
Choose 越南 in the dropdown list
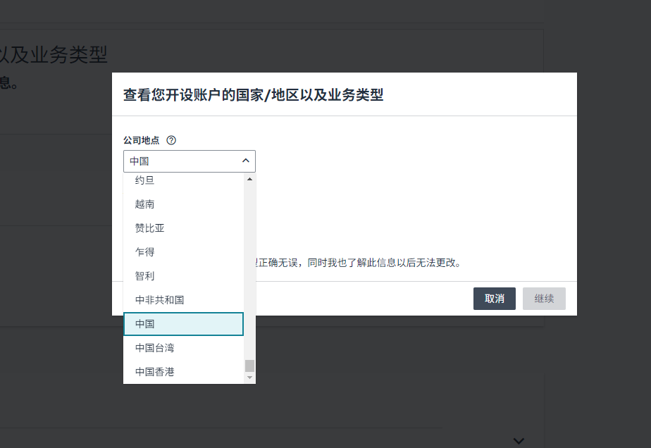144,204
